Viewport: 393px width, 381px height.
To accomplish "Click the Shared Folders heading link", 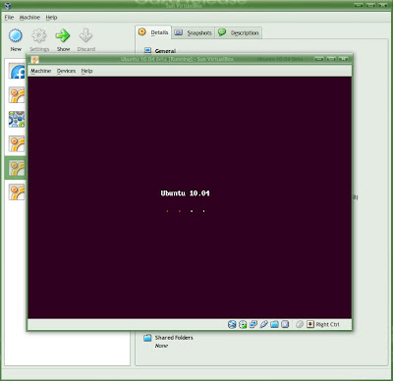I will (174, 338).
